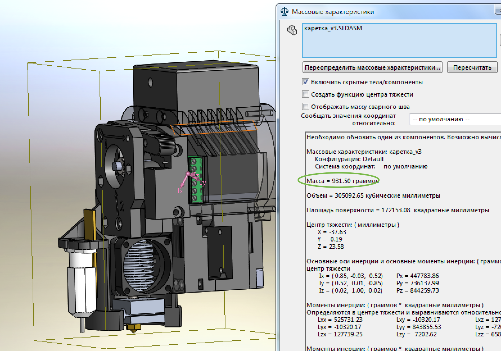Click the pink Iy axis label
Image resolution: width=501 pixels, height=351 pixels.
(x=203, y=183)
